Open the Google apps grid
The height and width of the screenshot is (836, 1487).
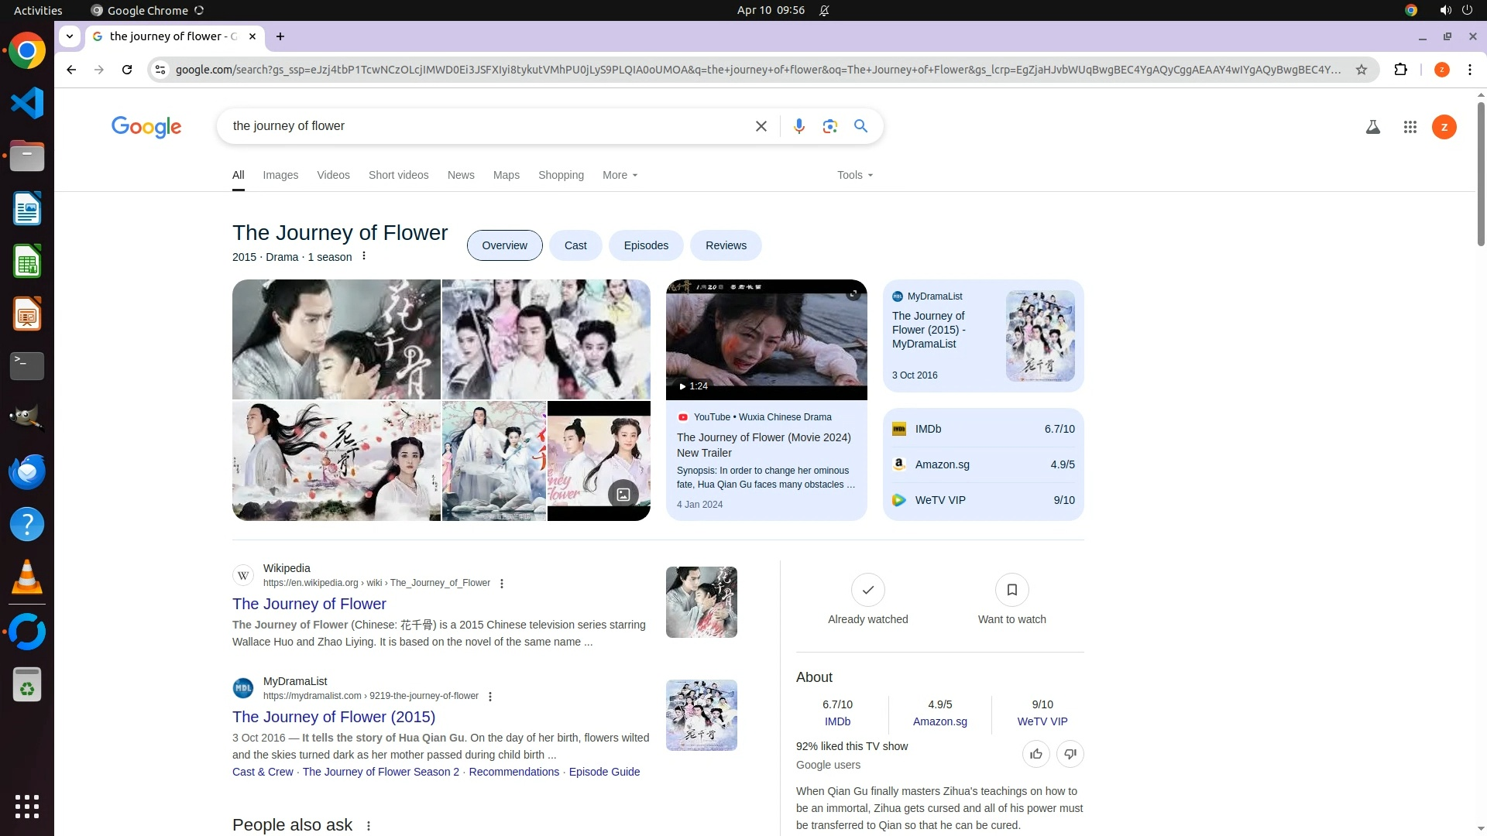[1410, 127]
